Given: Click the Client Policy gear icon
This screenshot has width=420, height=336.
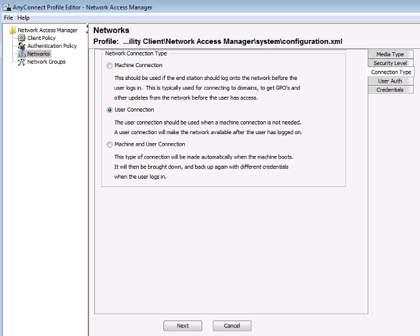Looking at the screenshot, I should (22, 38).
